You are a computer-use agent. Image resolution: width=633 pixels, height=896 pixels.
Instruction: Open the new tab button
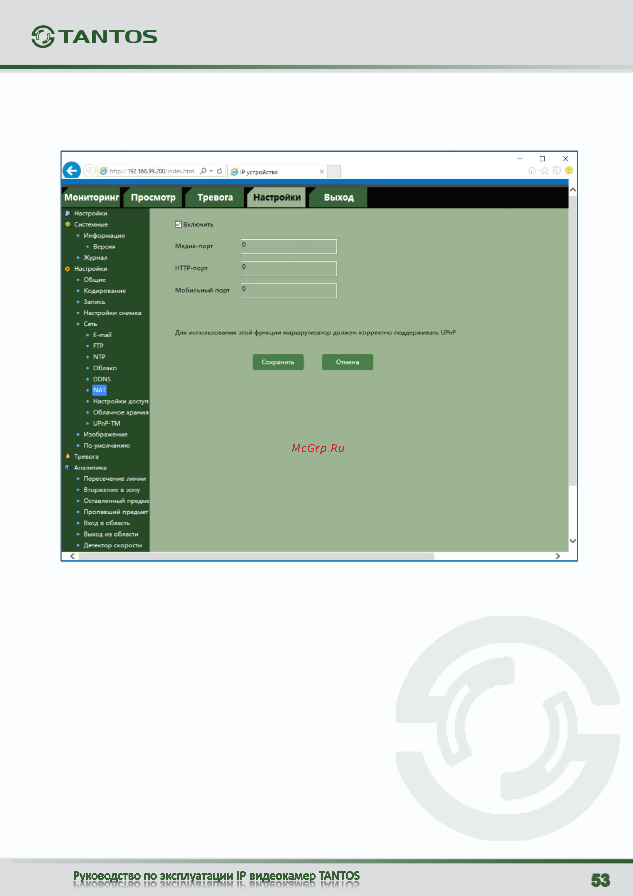pos(334,172)
